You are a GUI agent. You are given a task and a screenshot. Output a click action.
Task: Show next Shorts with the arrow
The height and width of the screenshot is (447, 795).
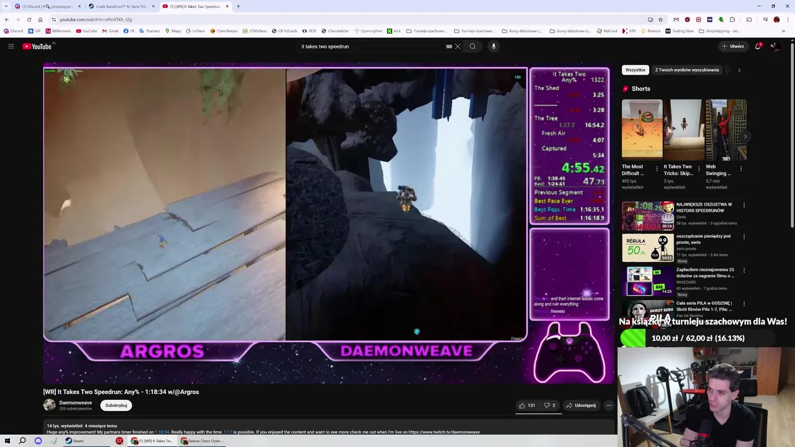point(745,137)
